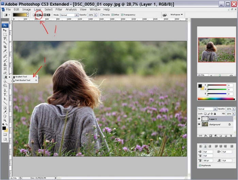238x180 pixels.
Task: Open the gradient Mode dropdown
Action: [69, 15]
